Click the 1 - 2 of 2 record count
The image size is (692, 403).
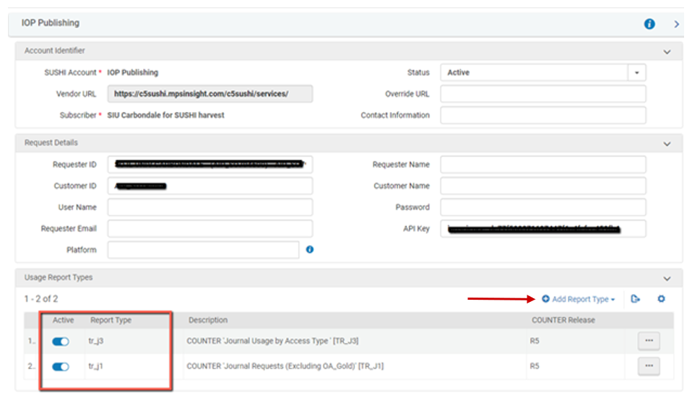click(41, 299)
